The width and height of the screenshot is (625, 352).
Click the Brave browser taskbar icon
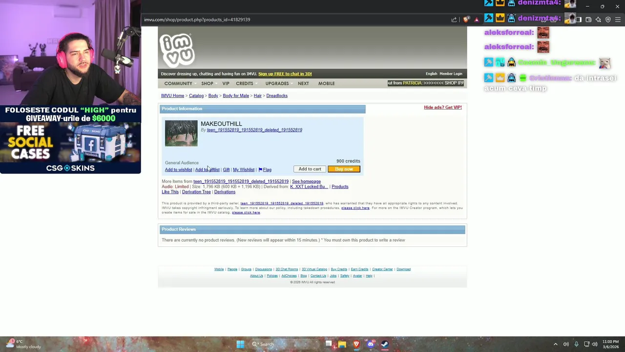coord(356,344)
